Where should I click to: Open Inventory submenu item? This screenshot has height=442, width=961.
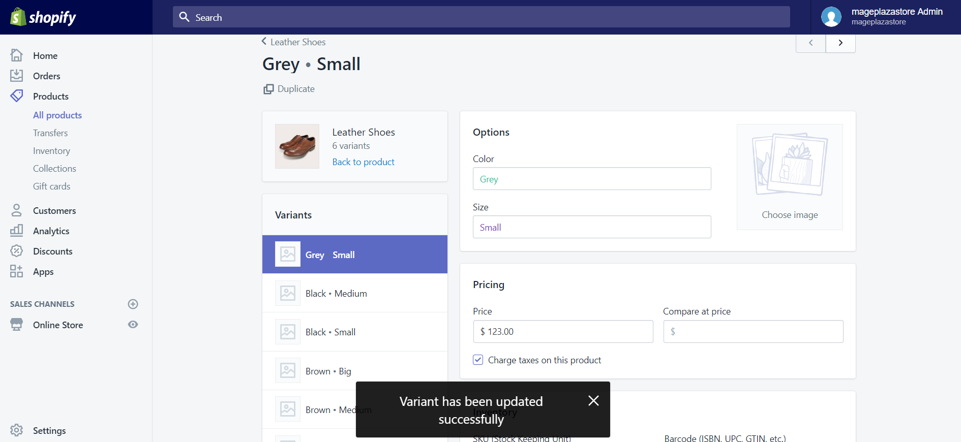tap(51, 151)
